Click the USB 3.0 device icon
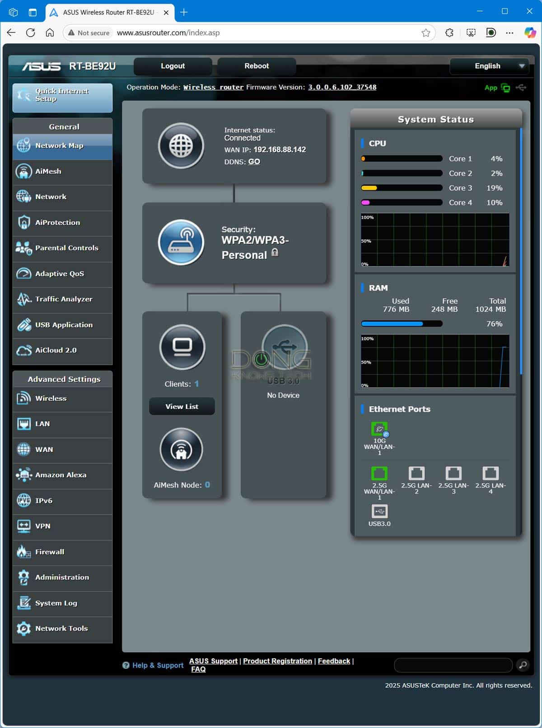This screenshot has height=728, width=542. pos(285,347)
